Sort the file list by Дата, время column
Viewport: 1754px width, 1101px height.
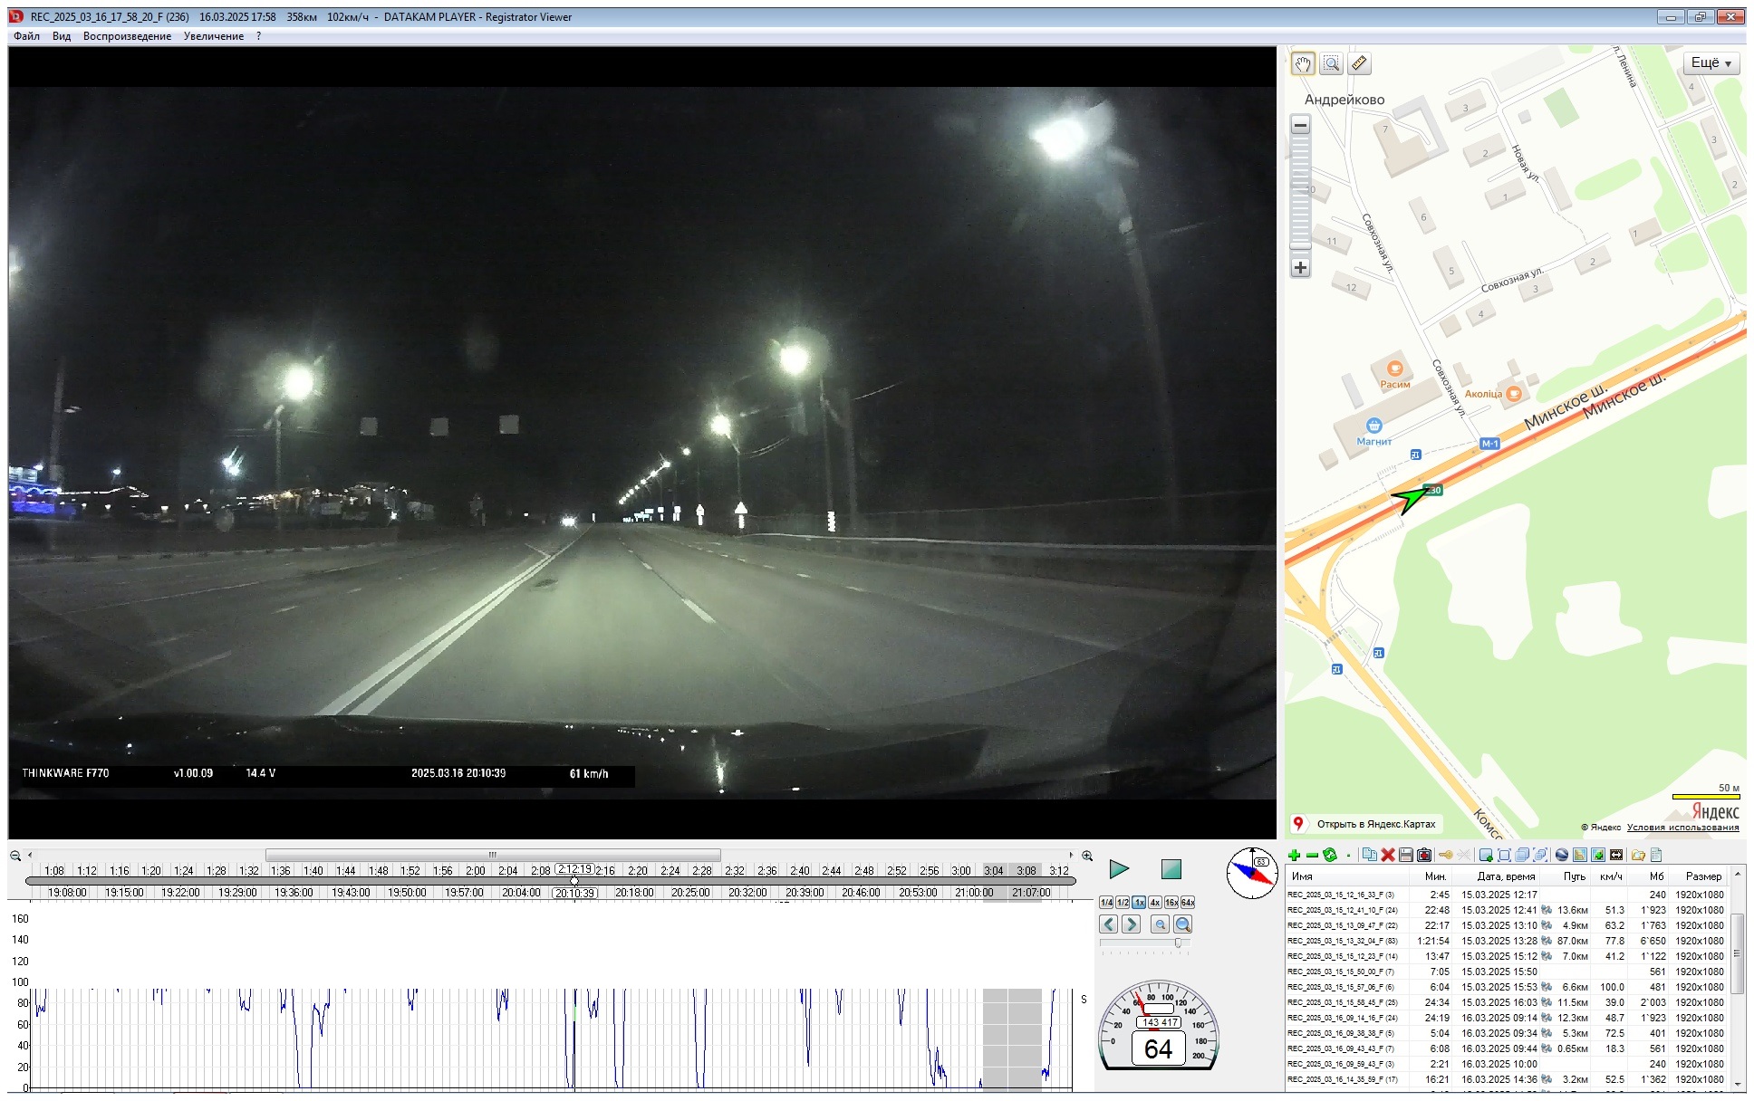coord(1506,876)
